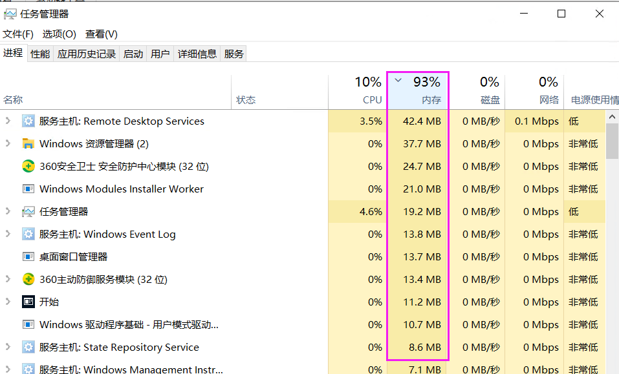619x374 pixels.
Task: Sort by the 内存 column header
Action: tap(418, 92)
